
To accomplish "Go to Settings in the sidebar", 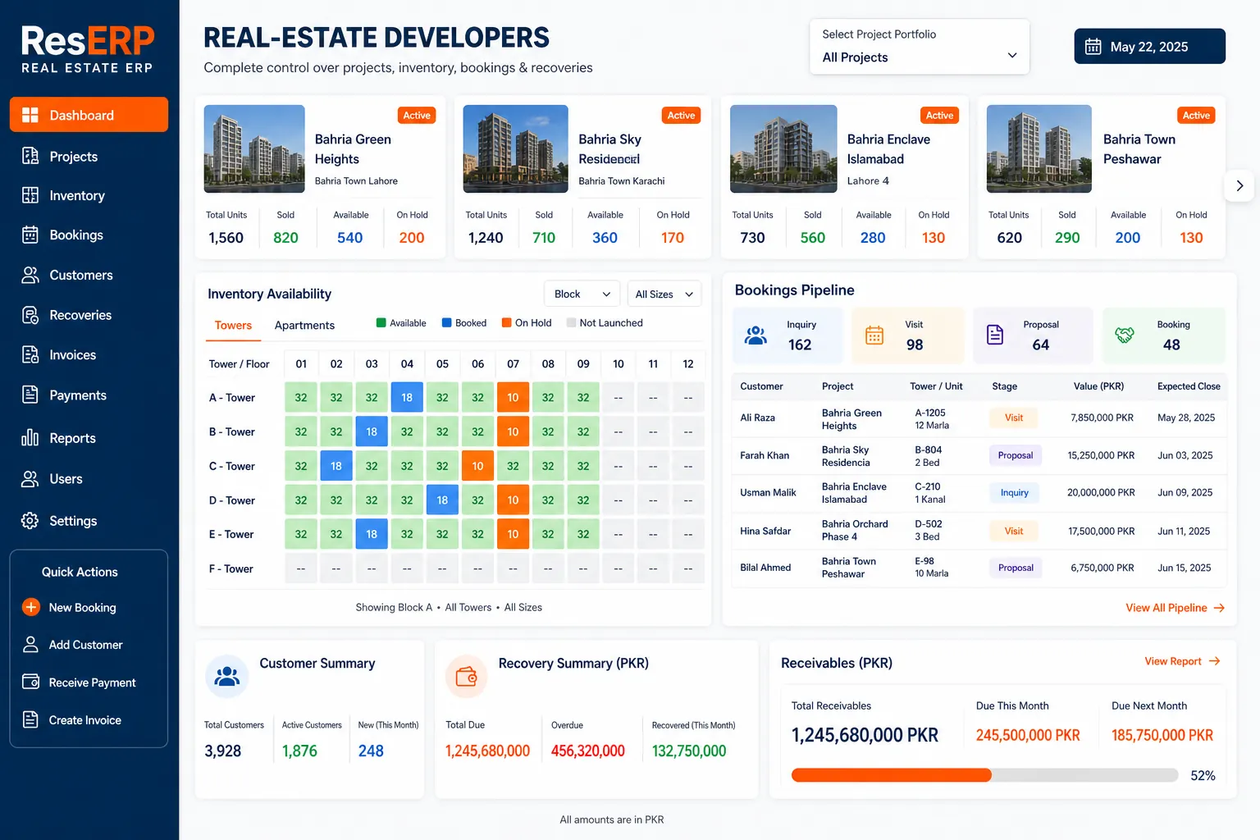I will click(89, 521).
